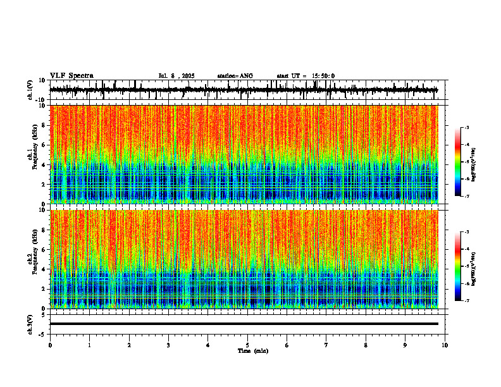Click the "Time (min)" axis label
This screenshot has height=387, width=501.
(x=253, y=351)
